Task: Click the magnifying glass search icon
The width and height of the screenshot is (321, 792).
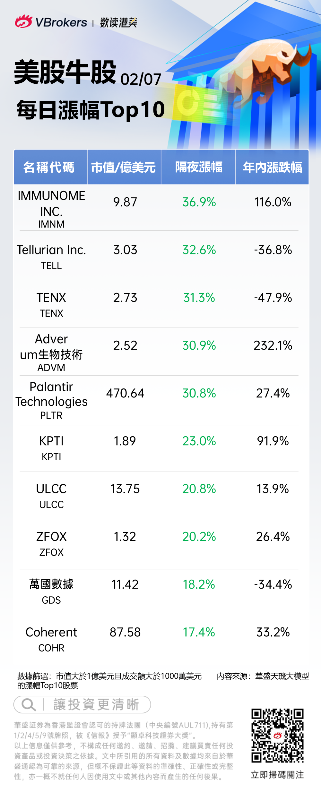Action: click(x=28, y=705)
